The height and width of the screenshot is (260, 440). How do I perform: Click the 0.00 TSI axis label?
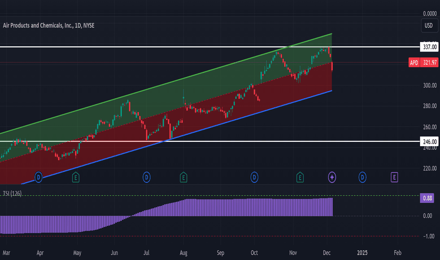(427, 216)
